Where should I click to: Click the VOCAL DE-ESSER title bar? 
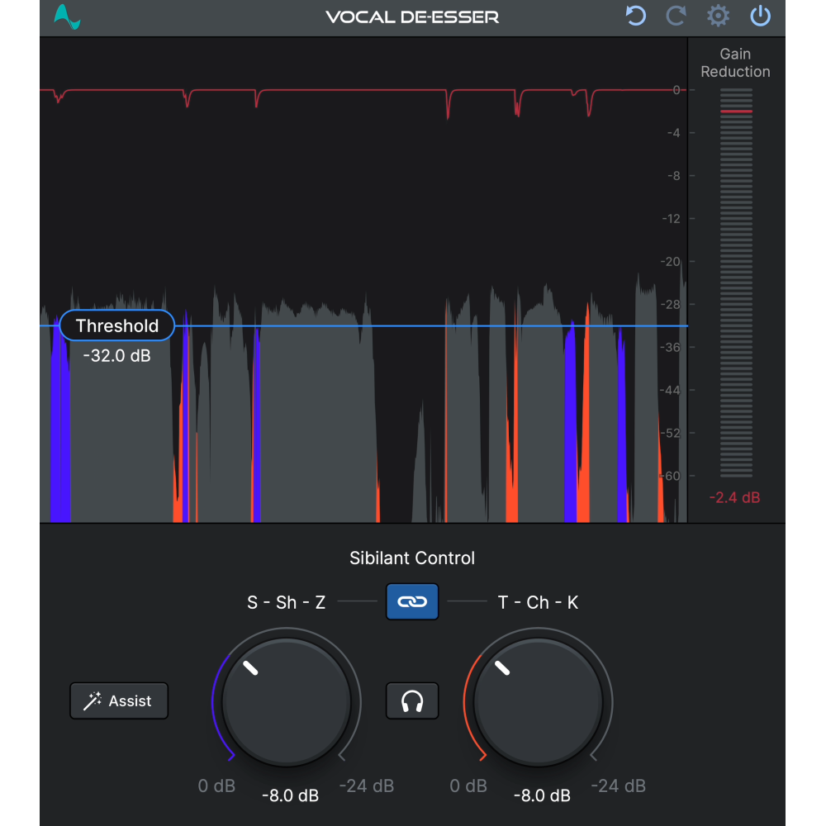click(411, 16)
